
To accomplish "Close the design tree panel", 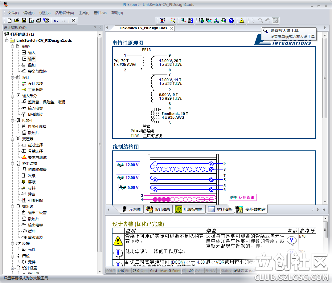I will click(100, 28).
